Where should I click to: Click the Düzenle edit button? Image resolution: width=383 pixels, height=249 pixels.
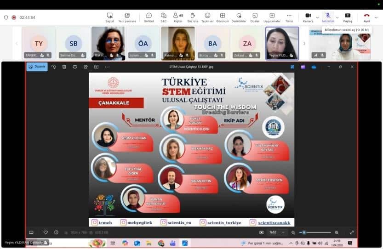pos(37,67)
